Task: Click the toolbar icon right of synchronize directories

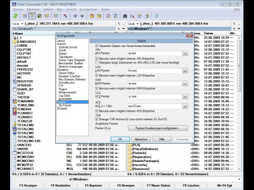Action: [x=147, y=16]
